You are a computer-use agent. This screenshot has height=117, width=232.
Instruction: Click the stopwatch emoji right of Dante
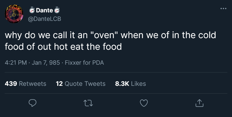point(57,11)
